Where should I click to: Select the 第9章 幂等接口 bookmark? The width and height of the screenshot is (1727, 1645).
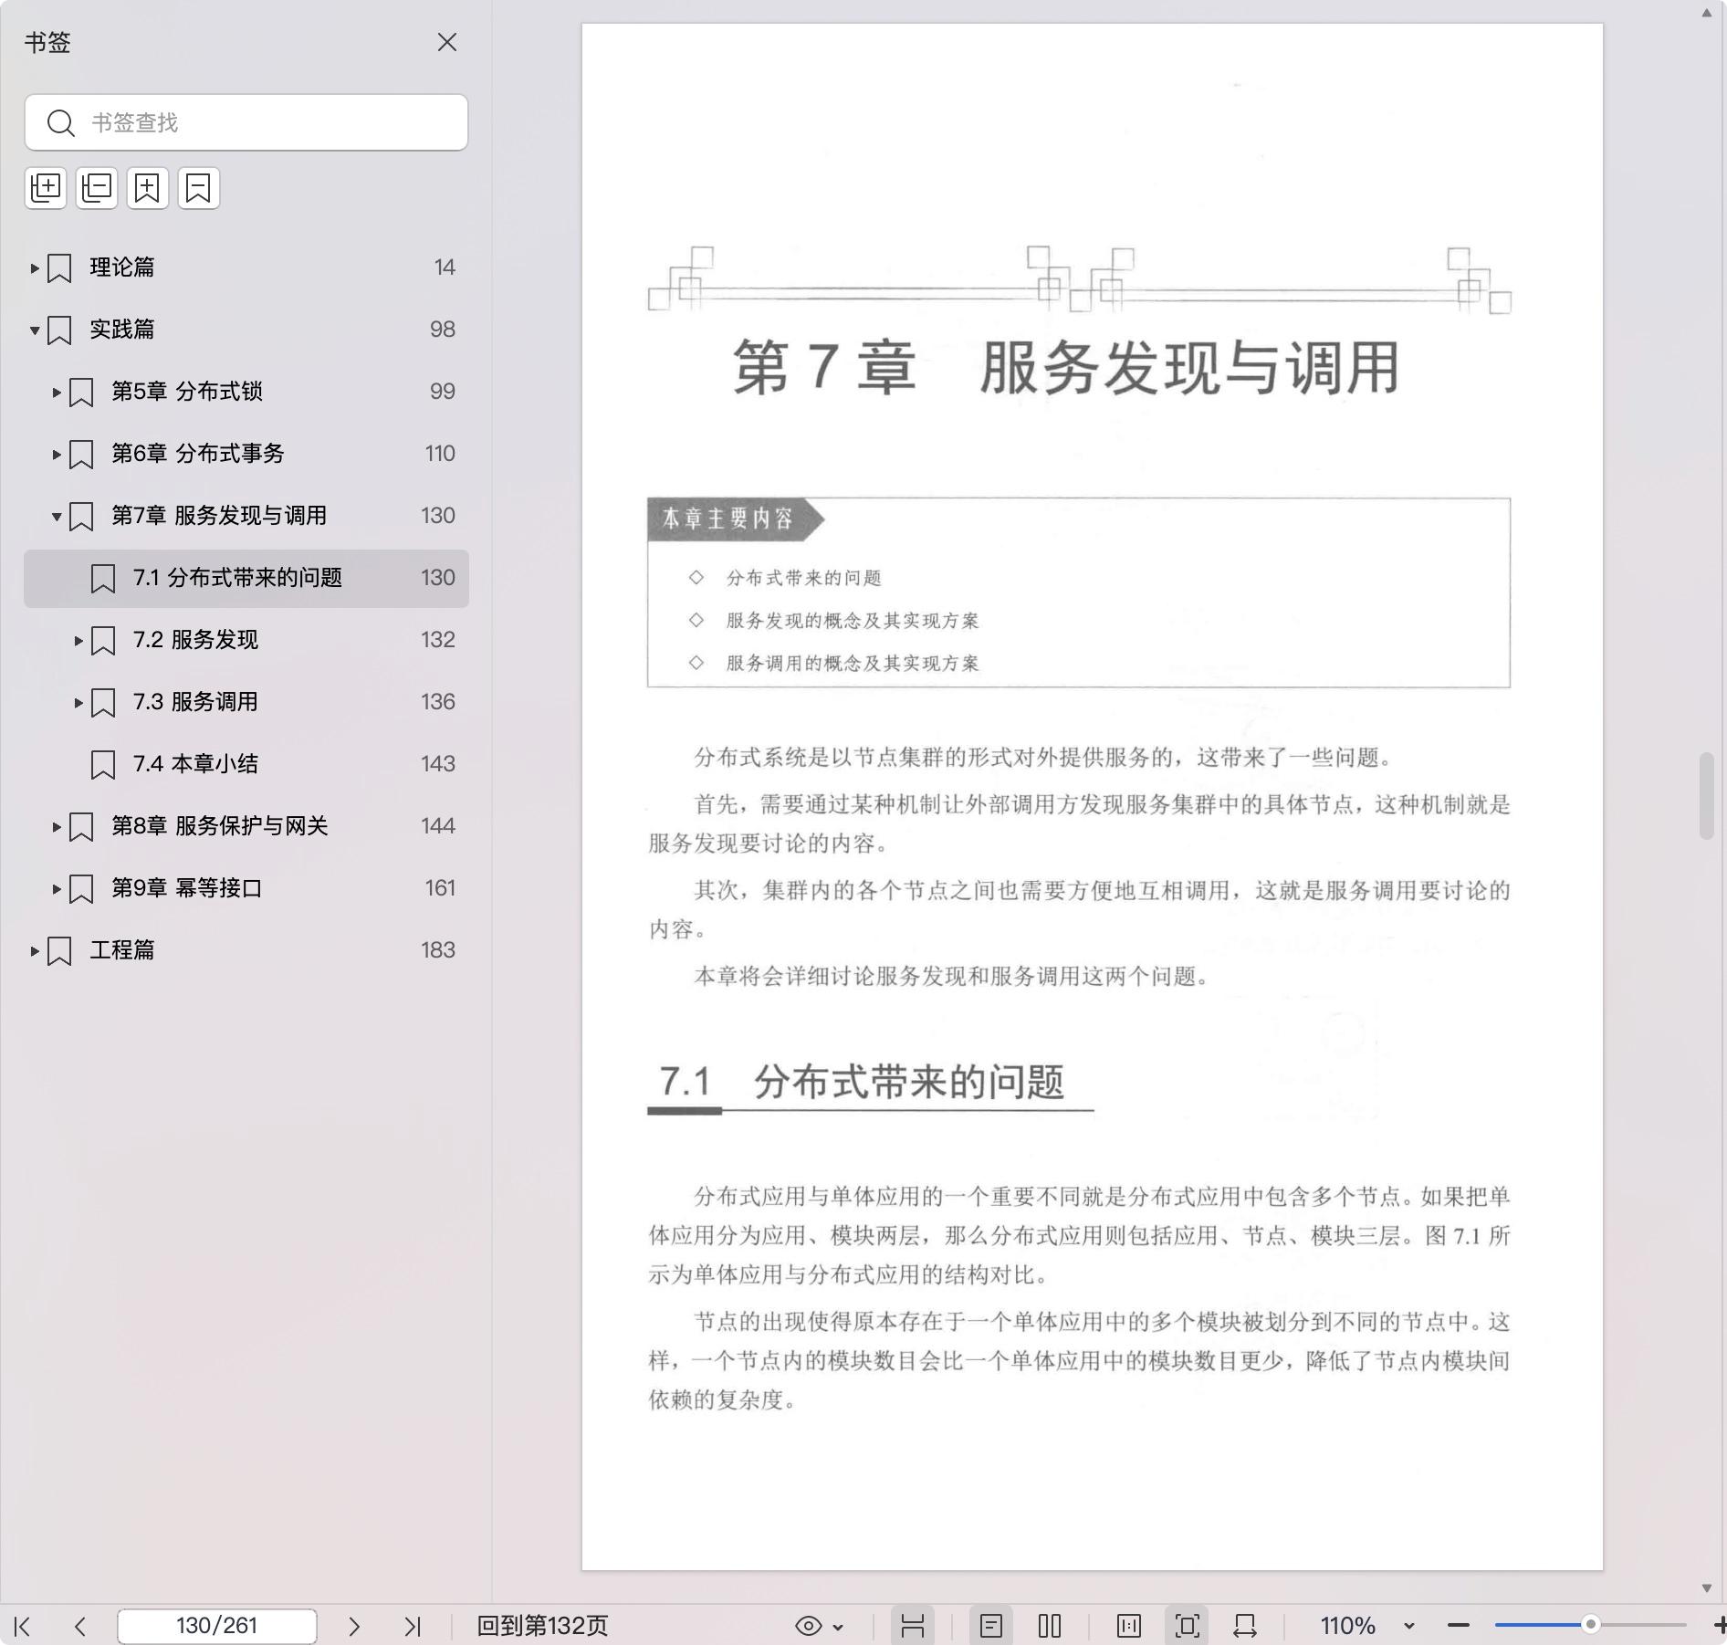(186, 888)
